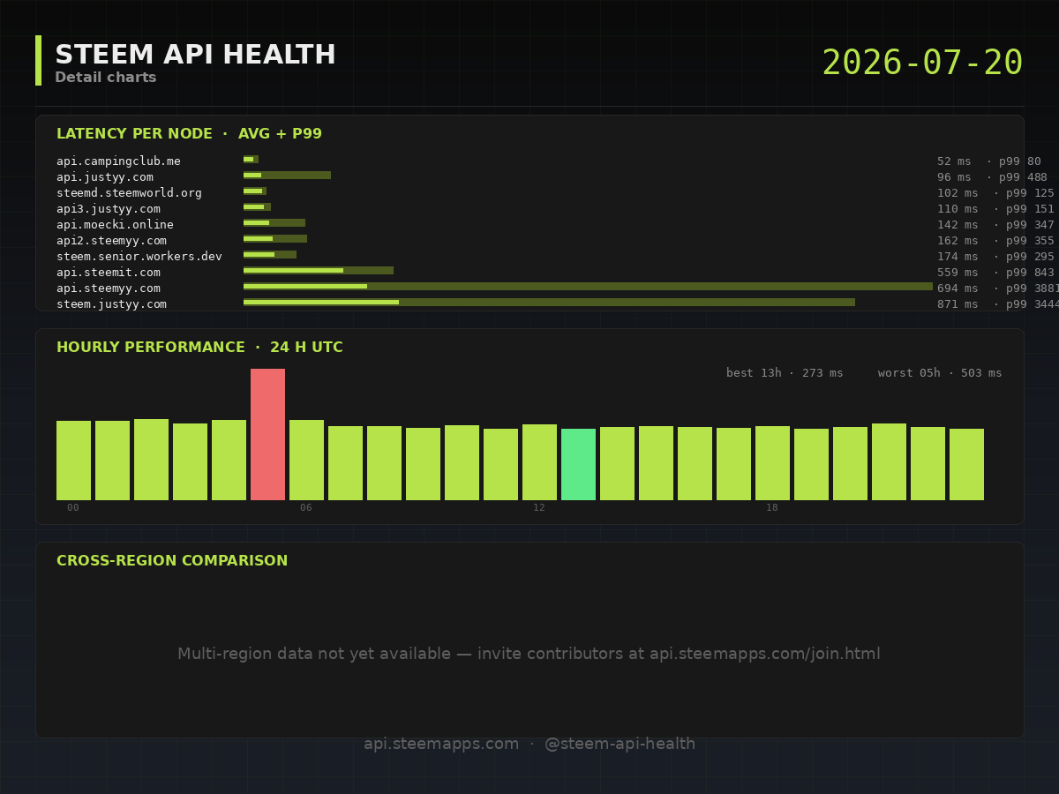1059x794 pixels.
Task: Click the STEEM API HEALTH title
Action: [x=195, y=55]
